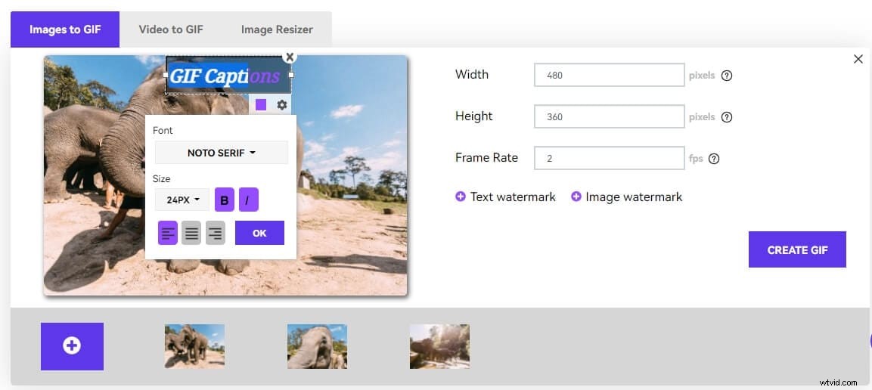The image size is (872, 390).
Task: Switch to the Images to GIF tab
Action: coord(65,29)
